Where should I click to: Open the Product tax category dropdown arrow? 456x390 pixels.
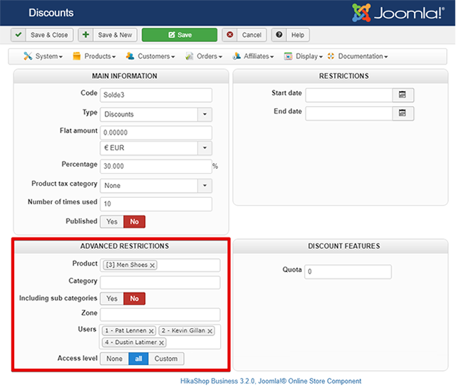[x=204, y=186]
